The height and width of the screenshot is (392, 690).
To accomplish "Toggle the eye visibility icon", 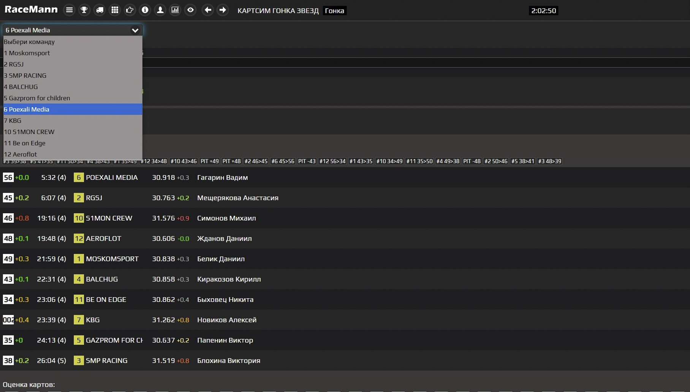I will 190,10.
